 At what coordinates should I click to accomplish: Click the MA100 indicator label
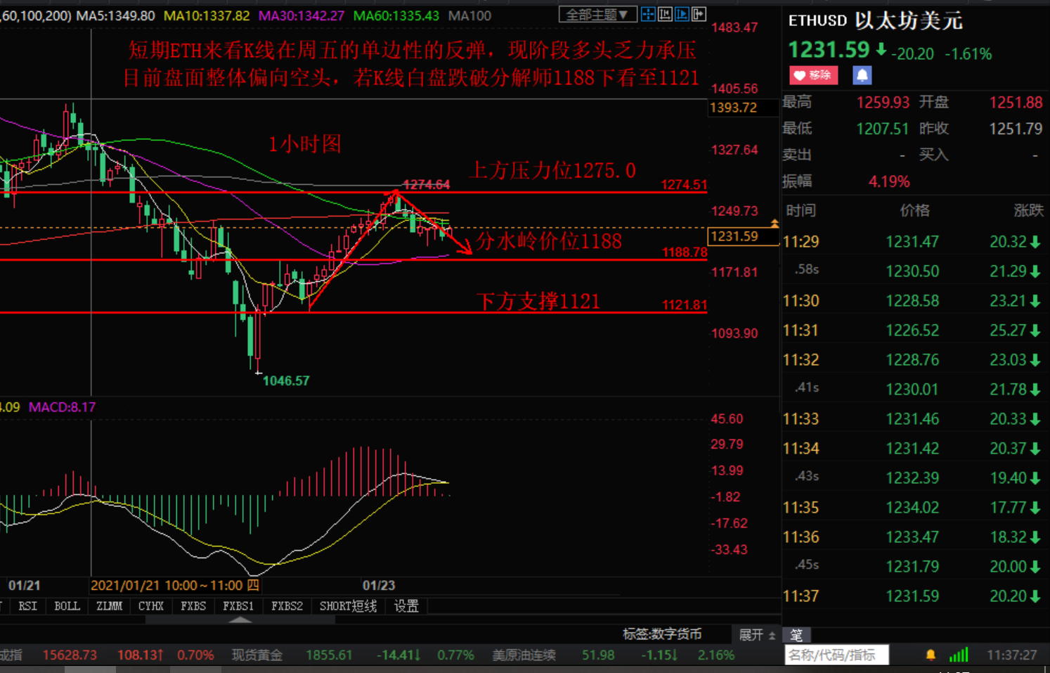click(x=469, y=15)
